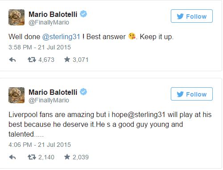The image size is (223, 170).
Task: Reply to the 'Liverpool fans' tweet
Action: click(x=12, y=157)
